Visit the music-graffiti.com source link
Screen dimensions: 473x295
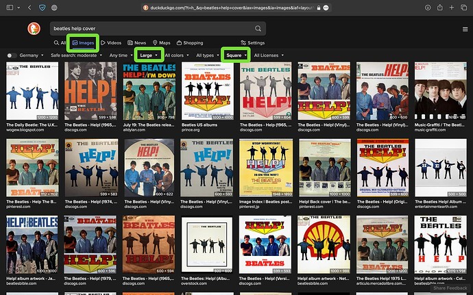[x=430, y=130]
